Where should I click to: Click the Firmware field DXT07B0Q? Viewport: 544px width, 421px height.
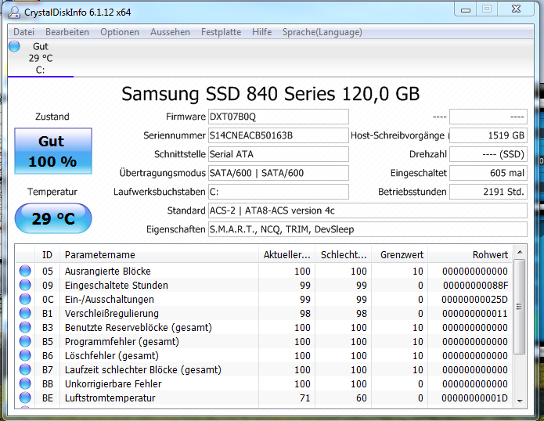click(x=278, y=117)
